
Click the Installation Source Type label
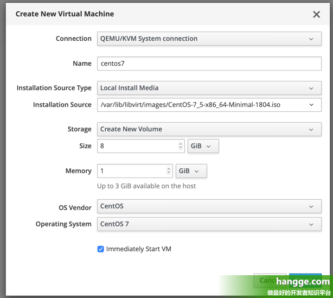coord(54,88)
